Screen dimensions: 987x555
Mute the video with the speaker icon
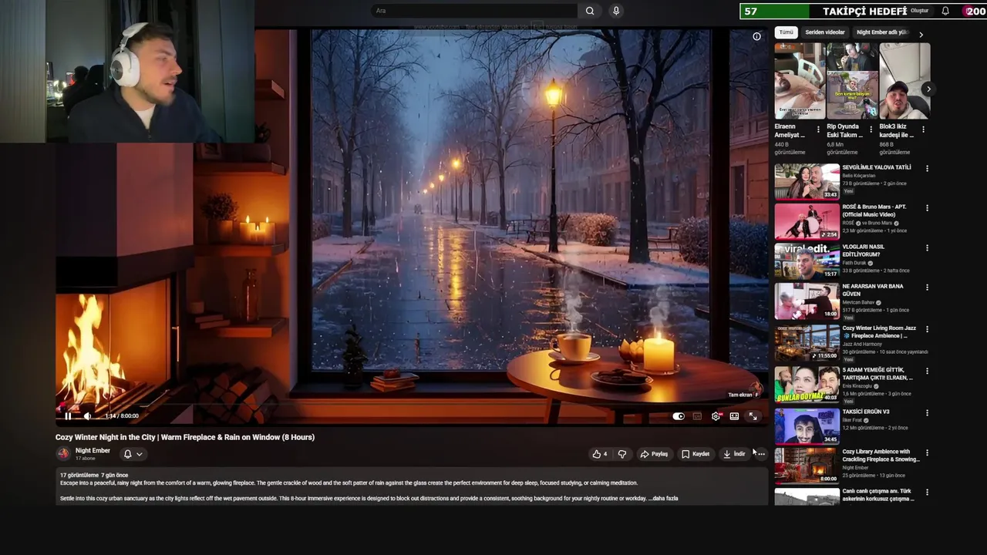click(87, 416)
